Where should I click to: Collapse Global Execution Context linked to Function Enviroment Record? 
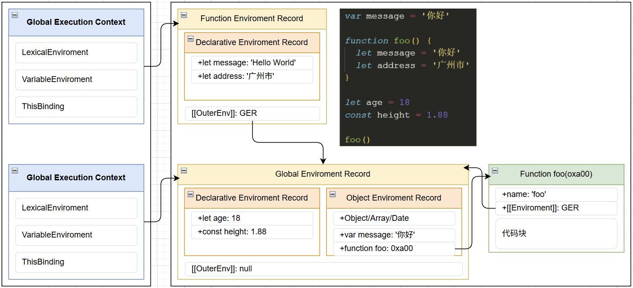click(14, 15)
